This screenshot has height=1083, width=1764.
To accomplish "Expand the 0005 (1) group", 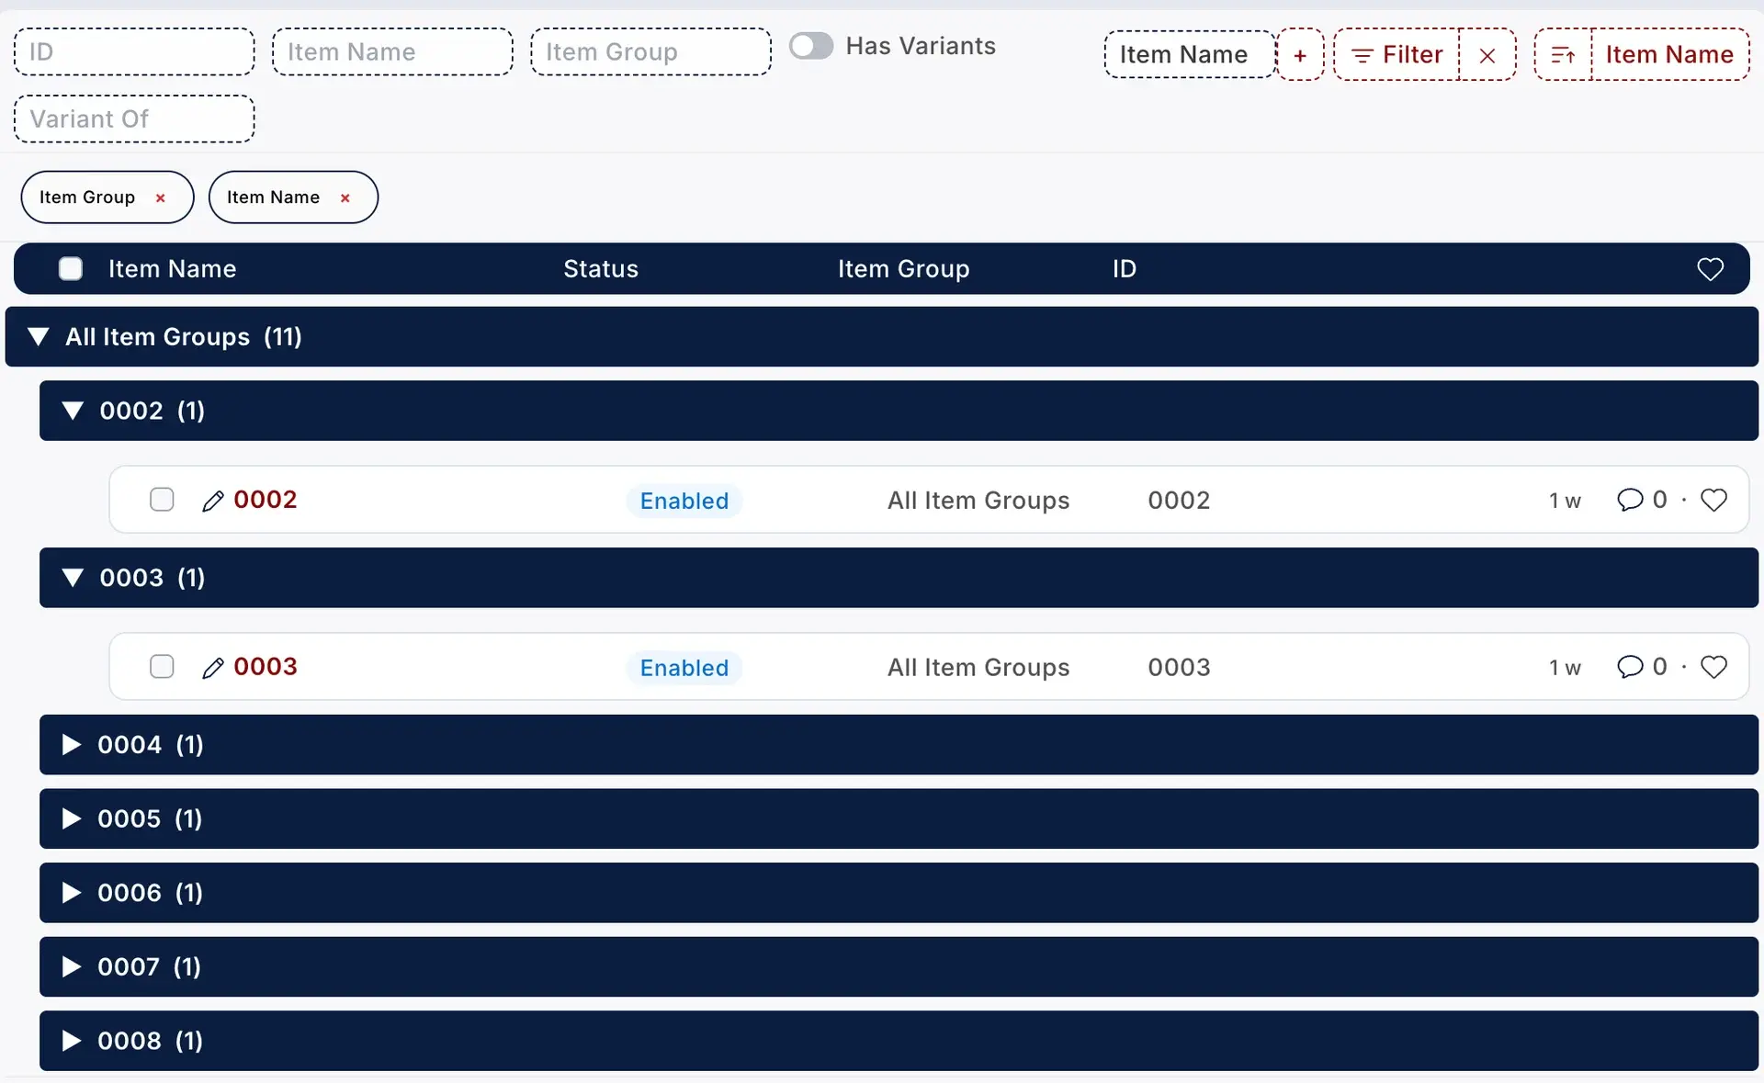I will pos(71,818).
